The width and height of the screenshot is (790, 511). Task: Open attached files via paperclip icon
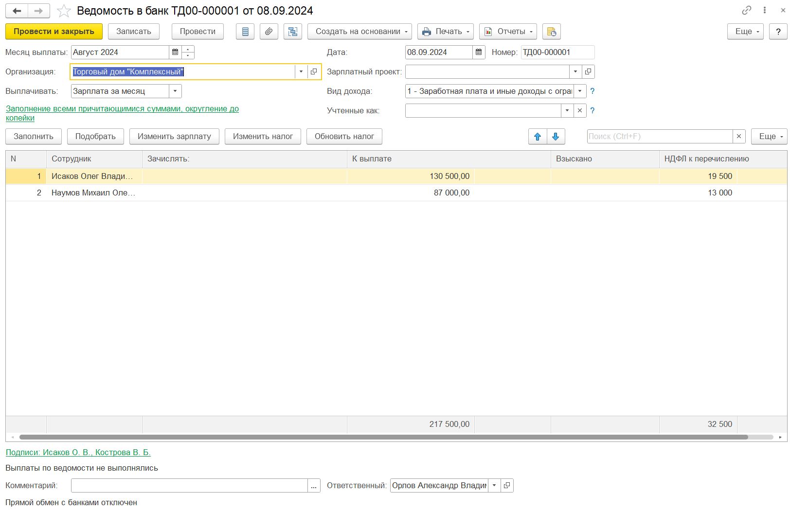point(269,32)
